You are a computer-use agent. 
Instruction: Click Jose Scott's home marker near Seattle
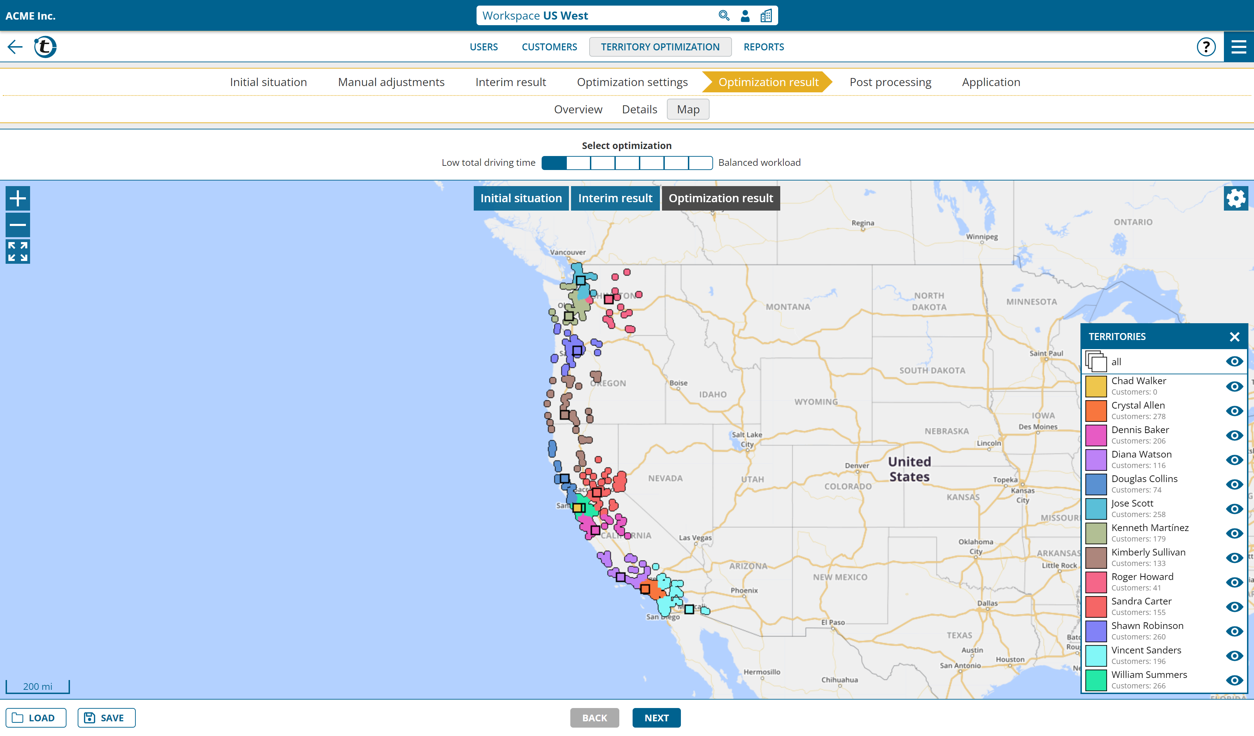(581, 281)
